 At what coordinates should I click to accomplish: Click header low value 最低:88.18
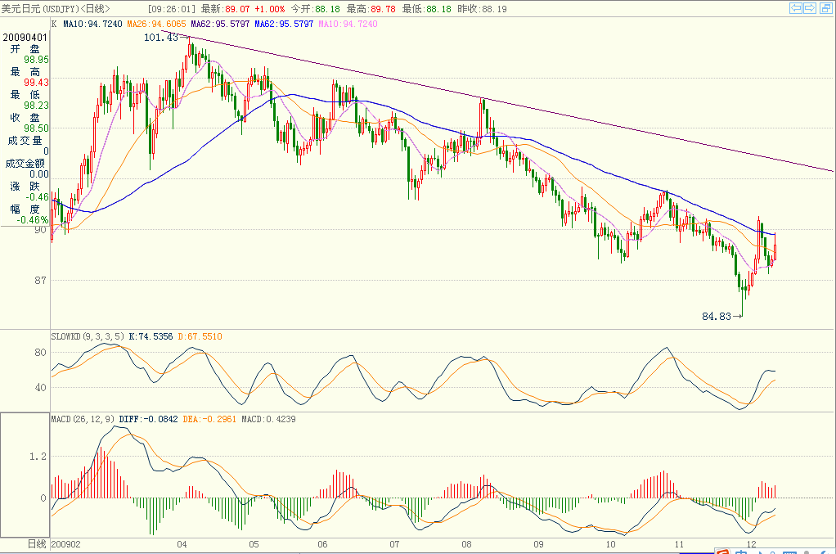[x=426, y=9]
